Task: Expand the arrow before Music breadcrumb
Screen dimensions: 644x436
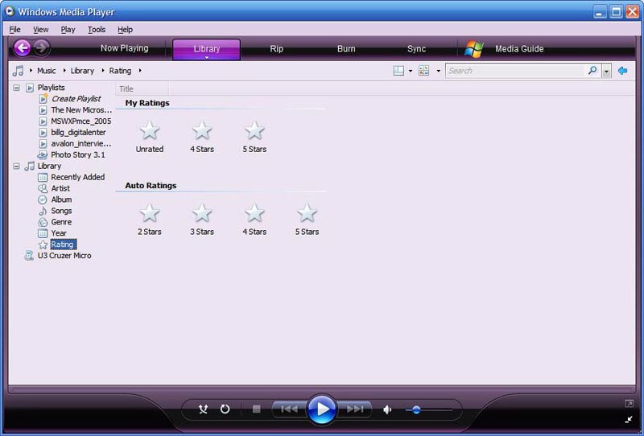Action: click(x=31, y=71)
